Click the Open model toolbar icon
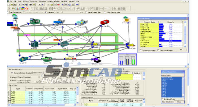Screen dimensions: 198x107 (x=12, y=5)
